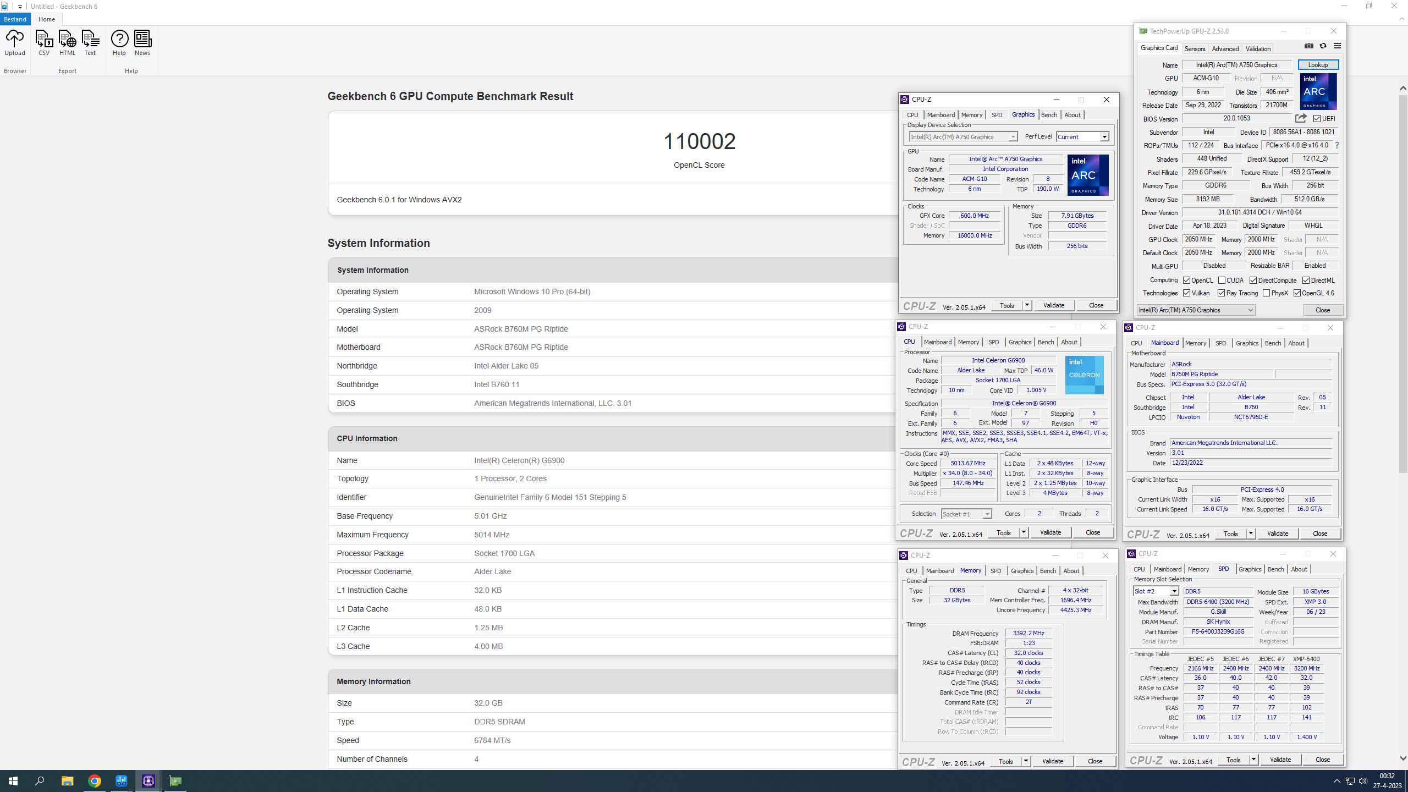The image size is (1408, 792).
Task: Click Validate in CPU-Z Memory window
Action: (x=1053, y=761)
